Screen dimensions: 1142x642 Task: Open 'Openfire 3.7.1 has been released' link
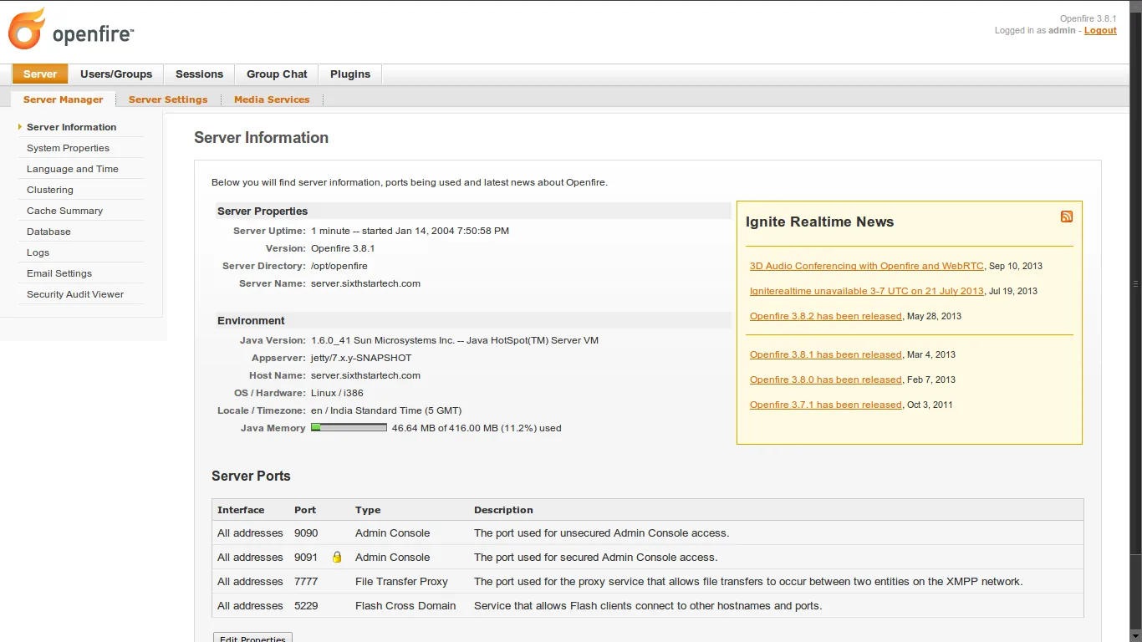pyautogui.click(x=826, y=405)
